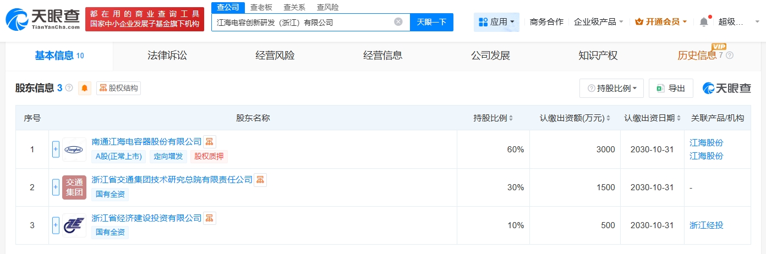Click equity structure icon beside 浙江省经济建设投资
The width and height of the screenshot is (766, 254).
(209, 218)
